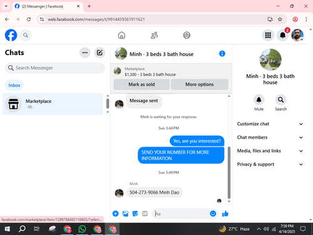Viewport: 313px width, 235px height.
Task: Open volume speaker tray icon
Action: pyautogui.click(x=266, y=229)
